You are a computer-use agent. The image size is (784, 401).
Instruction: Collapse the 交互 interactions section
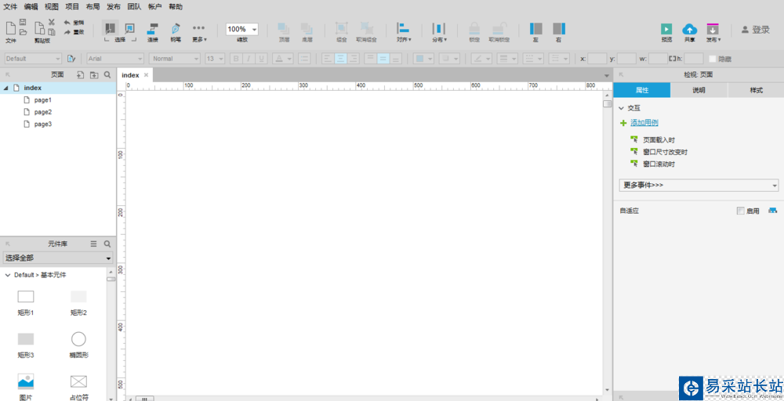pos(622,108)
